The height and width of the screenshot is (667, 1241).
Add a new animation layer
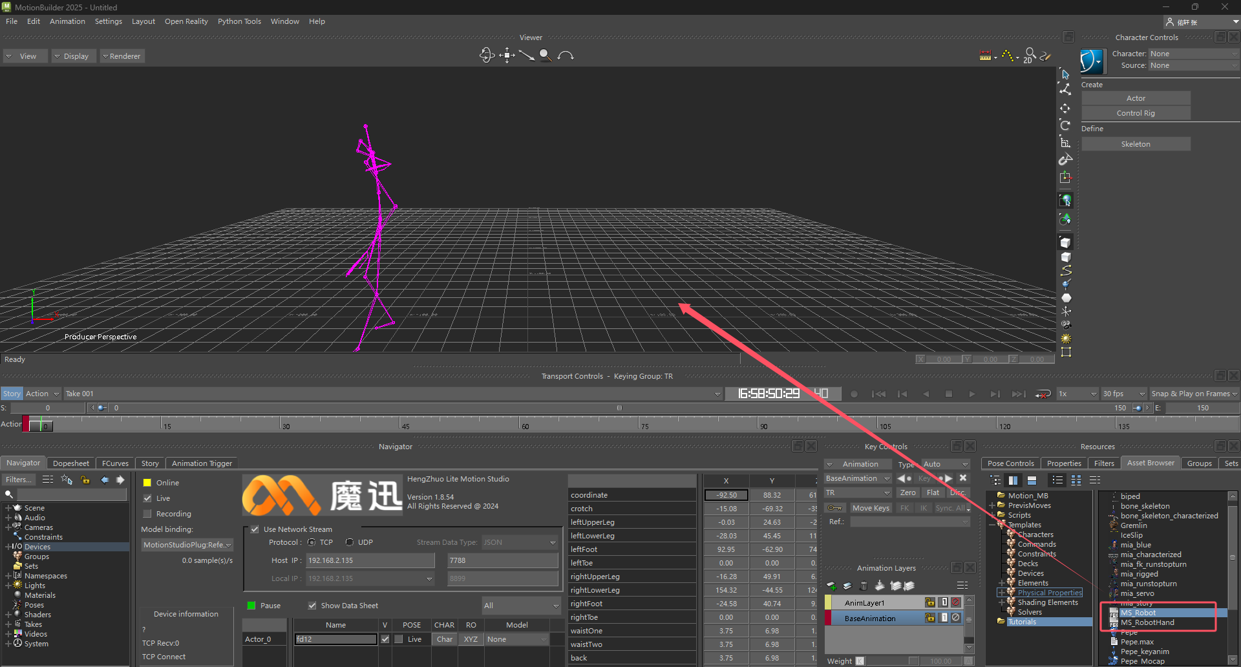[x=832, y=586]
